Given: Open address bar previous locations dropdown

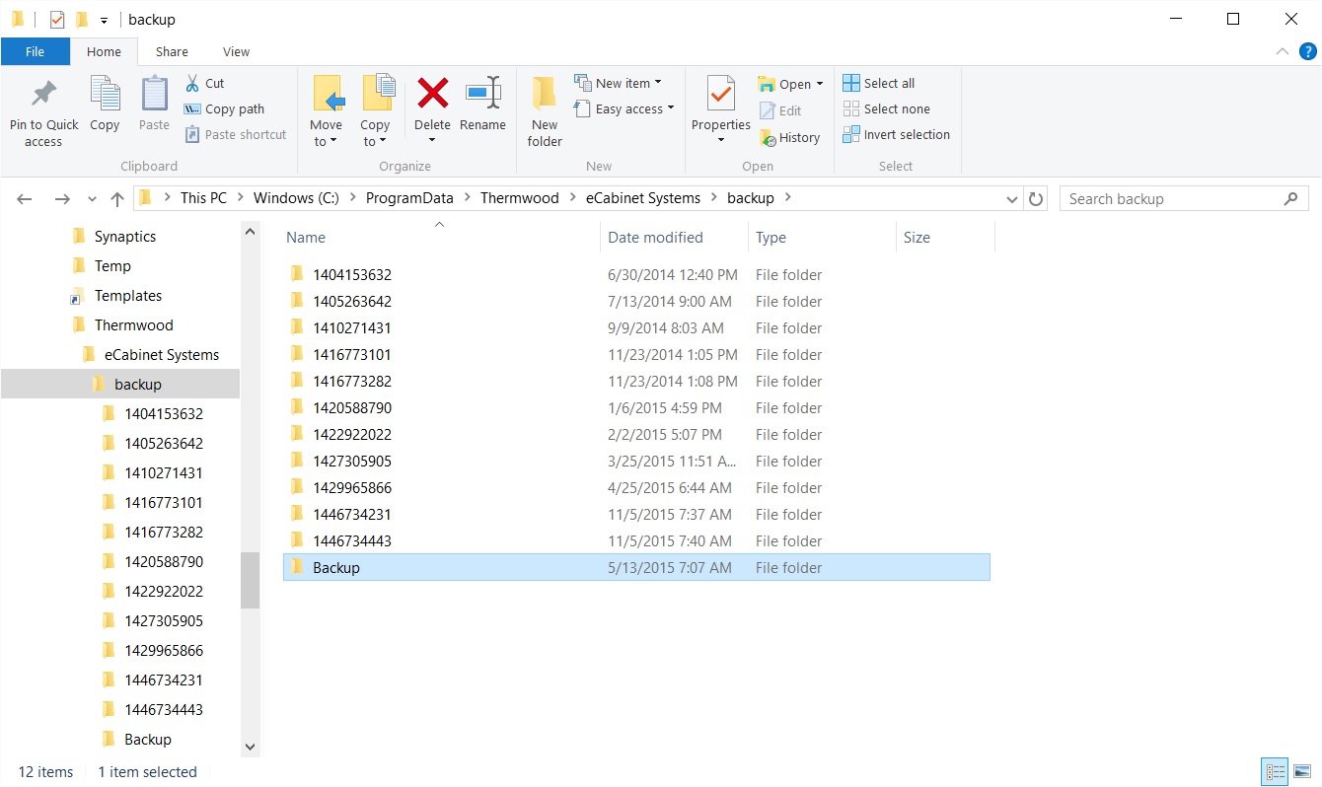Looking at the screenshot, I should point(1012,199).
